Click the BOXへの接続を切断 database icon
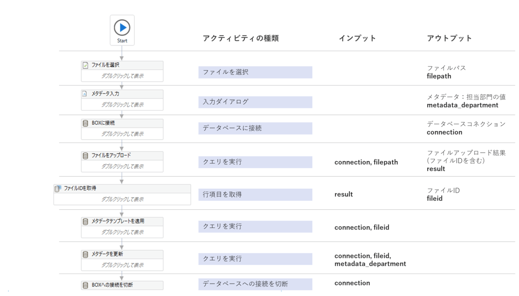Image resolution: width=519 pixels, height=296 pixels. [x=86, y=285]
